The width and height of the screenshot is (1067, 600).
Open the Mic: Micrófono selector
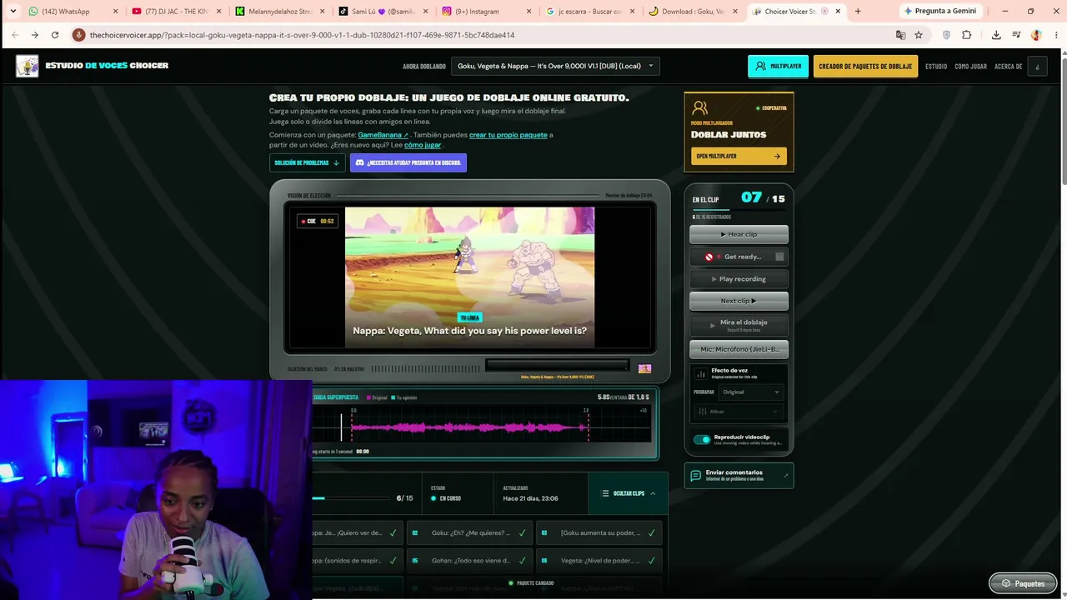[739, 349]
